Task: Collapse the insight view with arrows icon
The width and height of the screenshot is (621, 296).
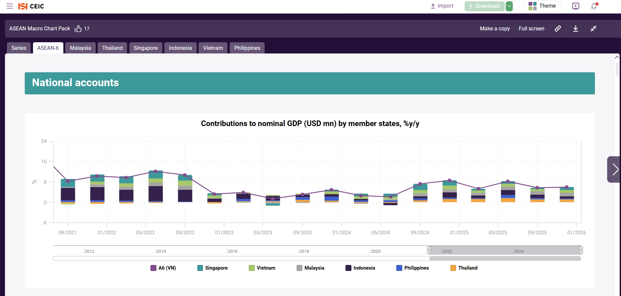Action: (593, 29)
